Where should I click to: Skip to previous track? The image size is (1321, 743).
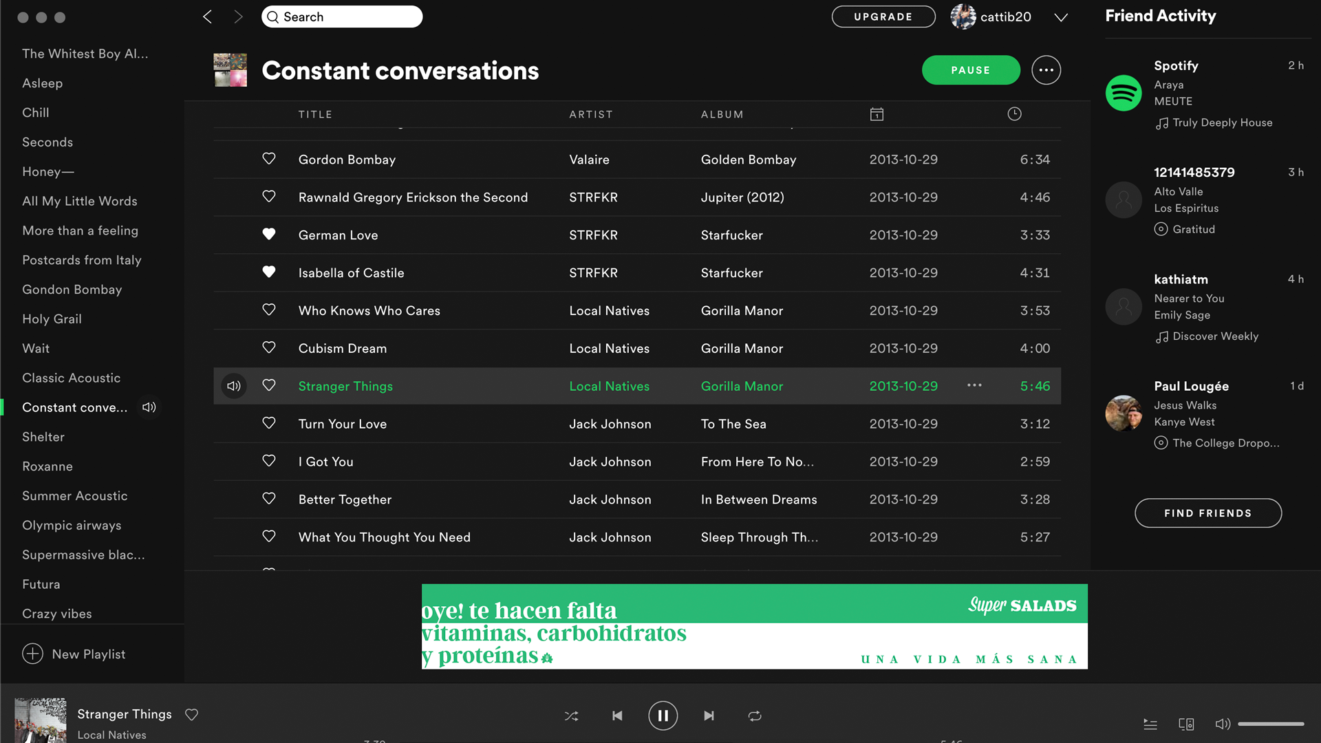click(x=617, y=716)
